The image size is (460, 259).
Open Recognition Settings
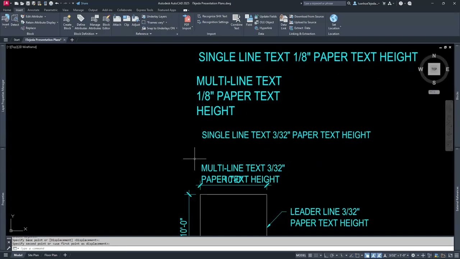pyautogui.click(x=213, y=22)
